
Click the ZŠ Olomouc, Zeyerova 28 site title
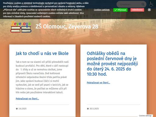[x=67, y=27]
